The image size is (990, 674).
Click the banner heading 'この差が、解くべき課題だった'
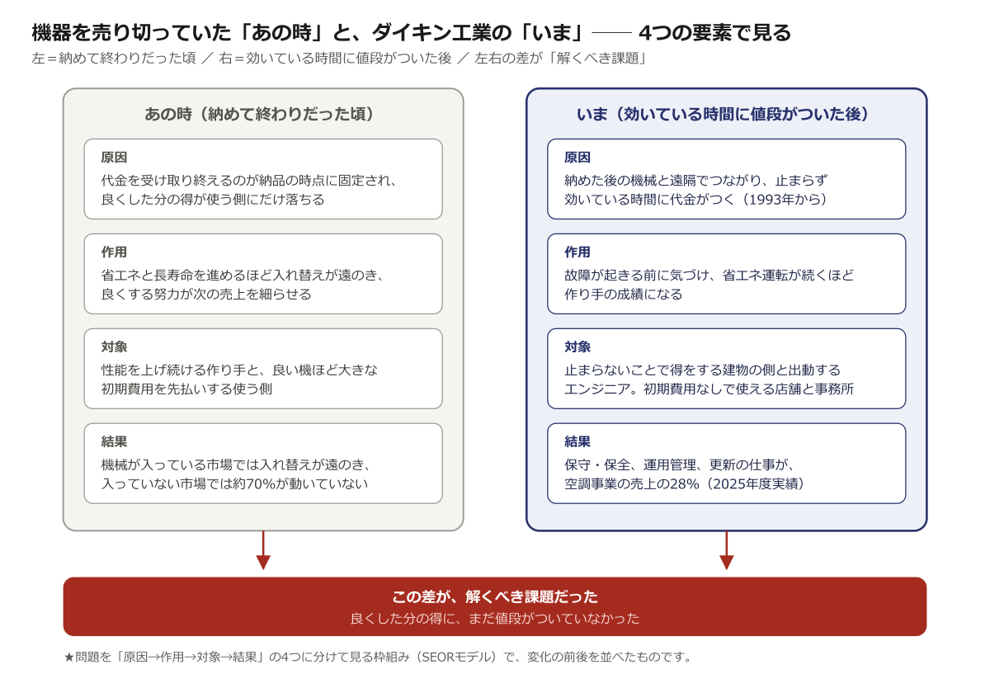coord(495,596)
